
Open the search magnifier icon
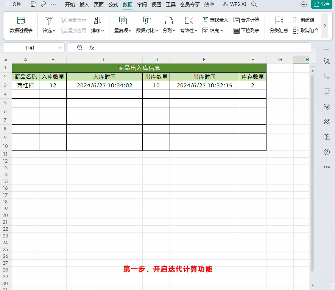254,4
